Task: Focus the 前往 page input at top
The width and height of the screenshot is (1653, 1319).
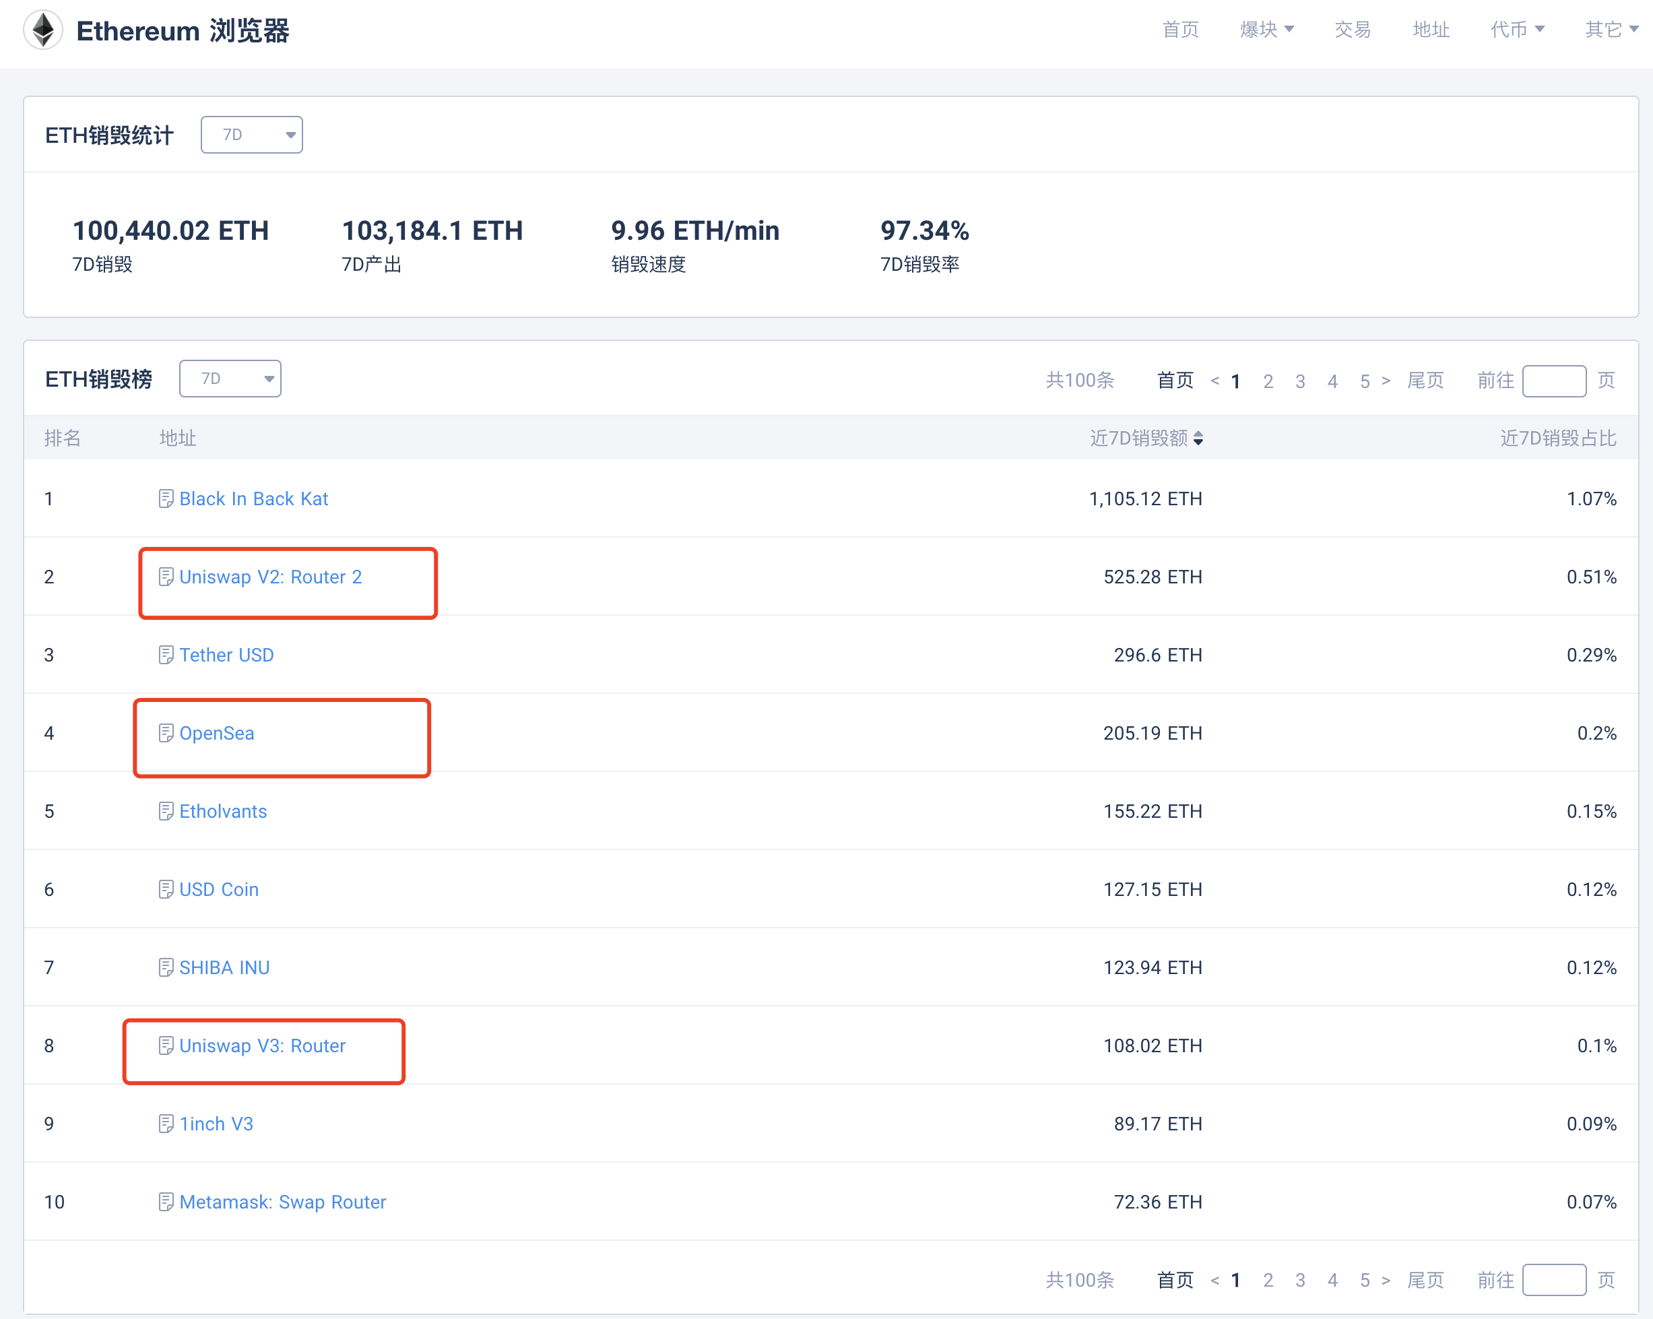Action: [x=1554, y=381]
